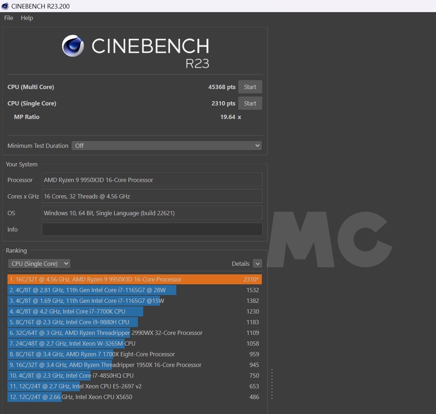Start the CPU Single Core test
The height and width of the screenshot is (414, 436).
[250, 103]
